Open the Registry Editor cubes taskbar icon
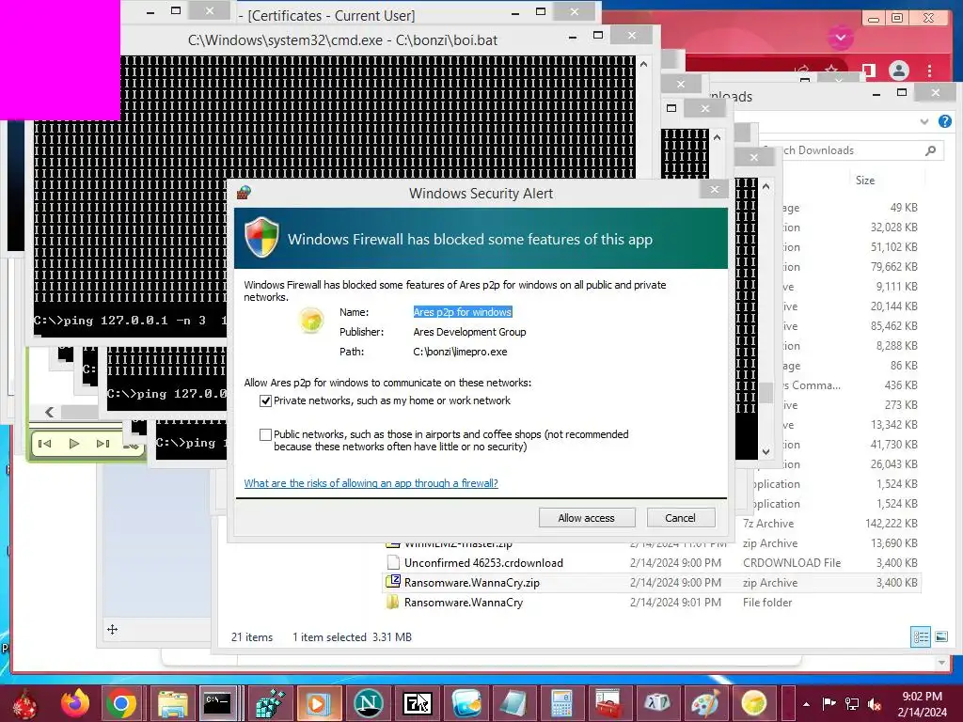The image size is (963, 722). tap(270, 703)
